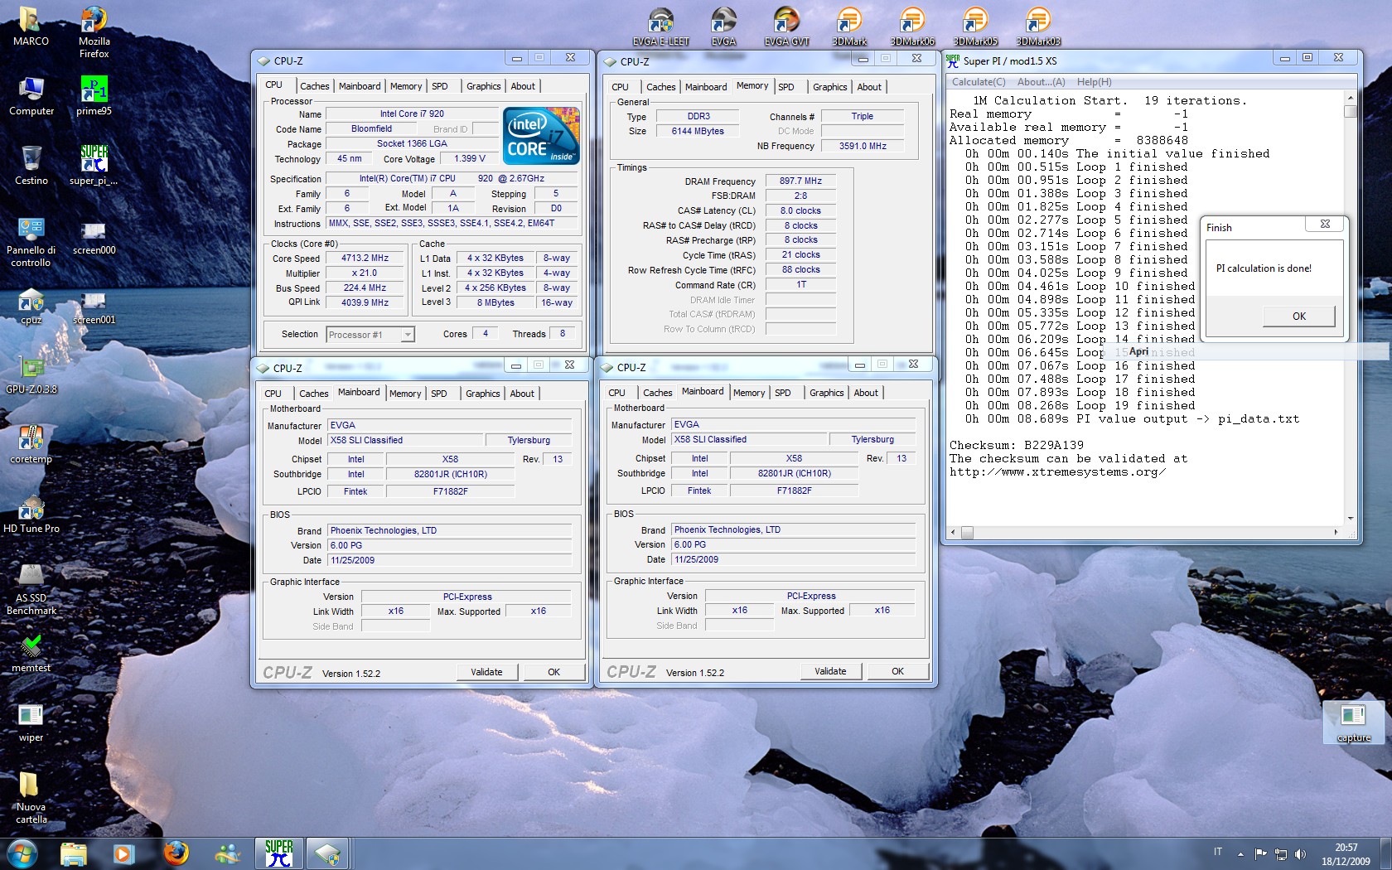The image size is (1392, 870).
Task: Launch 3DMark03 desktop shortcut
Action: (x=1038, y=27)
